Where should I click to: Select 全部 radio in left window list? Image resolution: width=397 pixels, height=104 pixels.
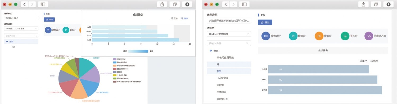7,41
